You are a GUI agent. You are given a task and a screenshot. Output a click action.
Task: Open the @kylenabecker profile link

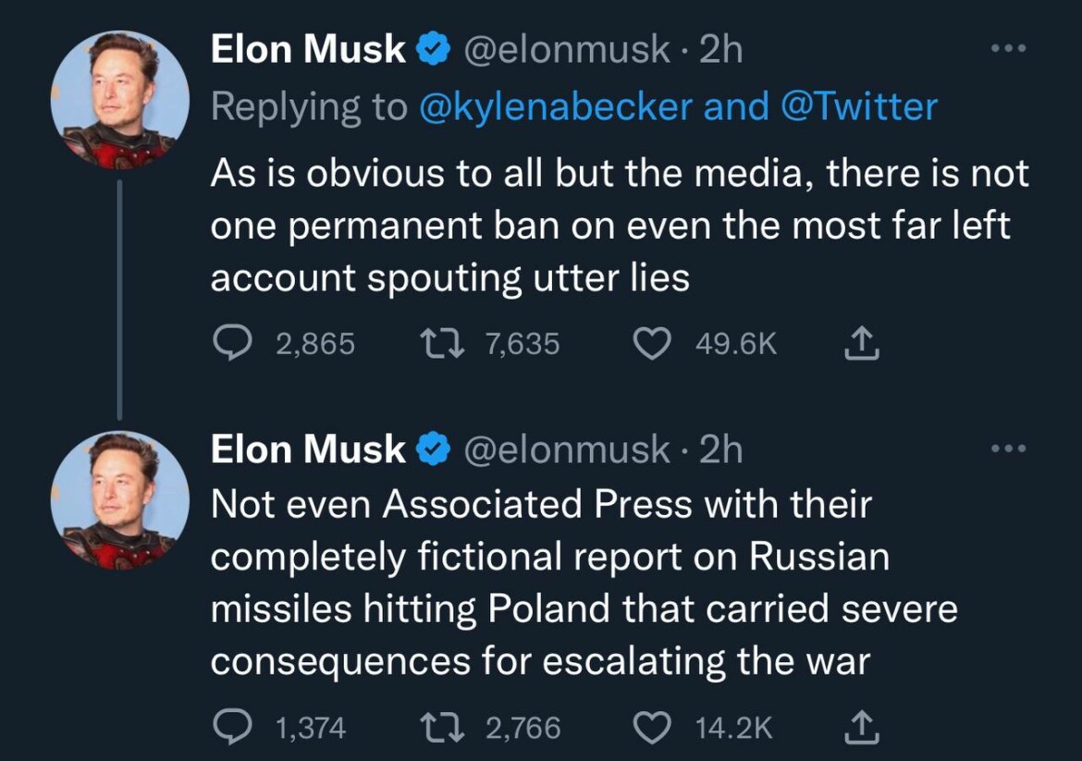click(555, 106)
